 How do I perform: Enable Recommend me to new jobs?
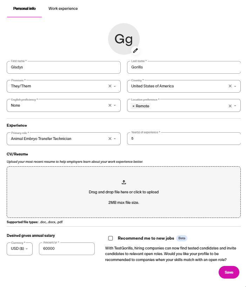coord(111,238)
